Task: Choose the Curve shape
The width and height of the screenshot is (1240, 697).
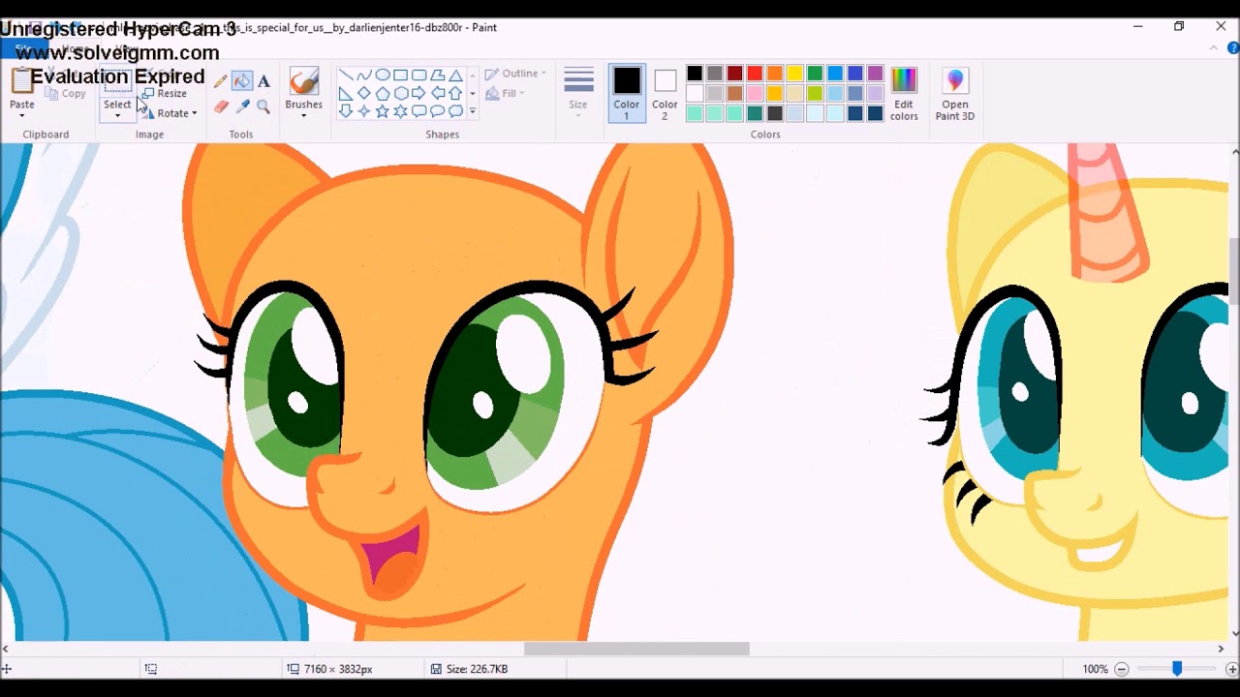Action: 364,76
